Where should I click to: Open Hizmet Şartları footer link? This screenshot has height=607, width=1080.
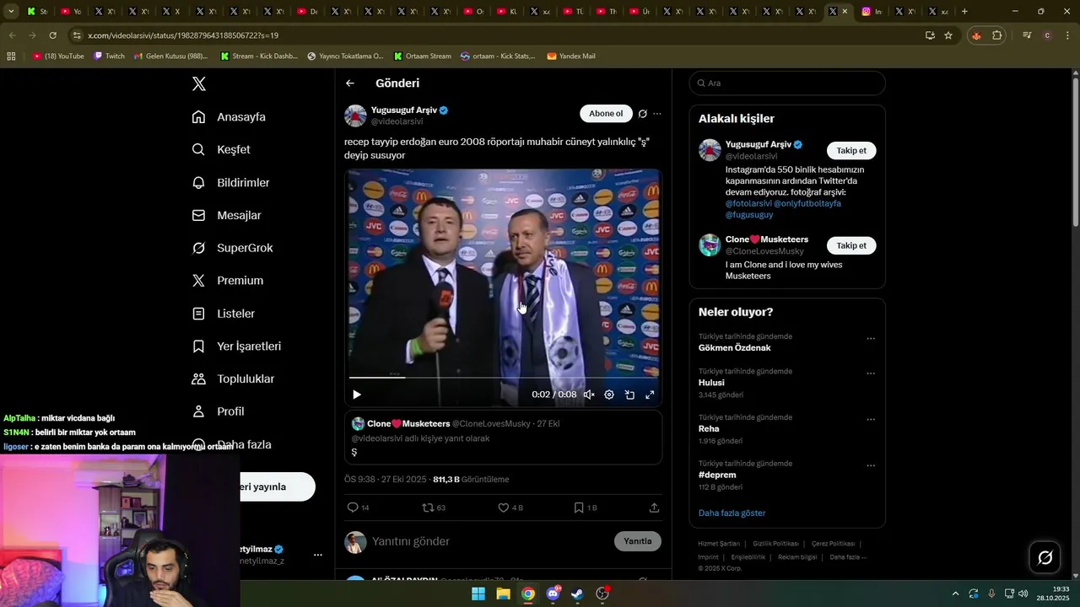(719, 544)
